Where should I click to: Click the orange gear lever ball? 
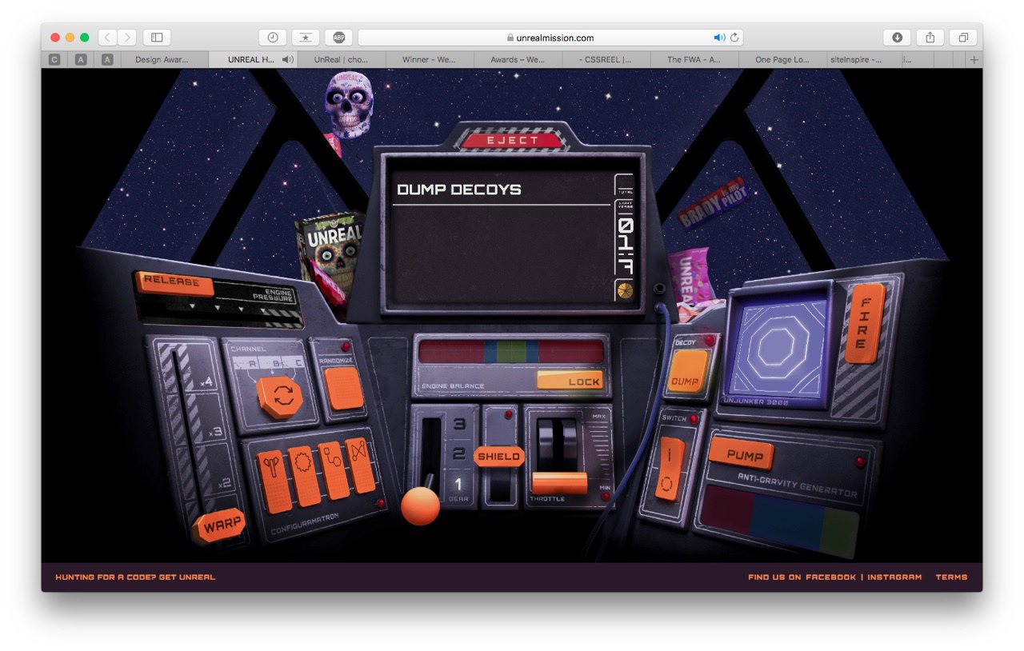click(x=420, y=505)
